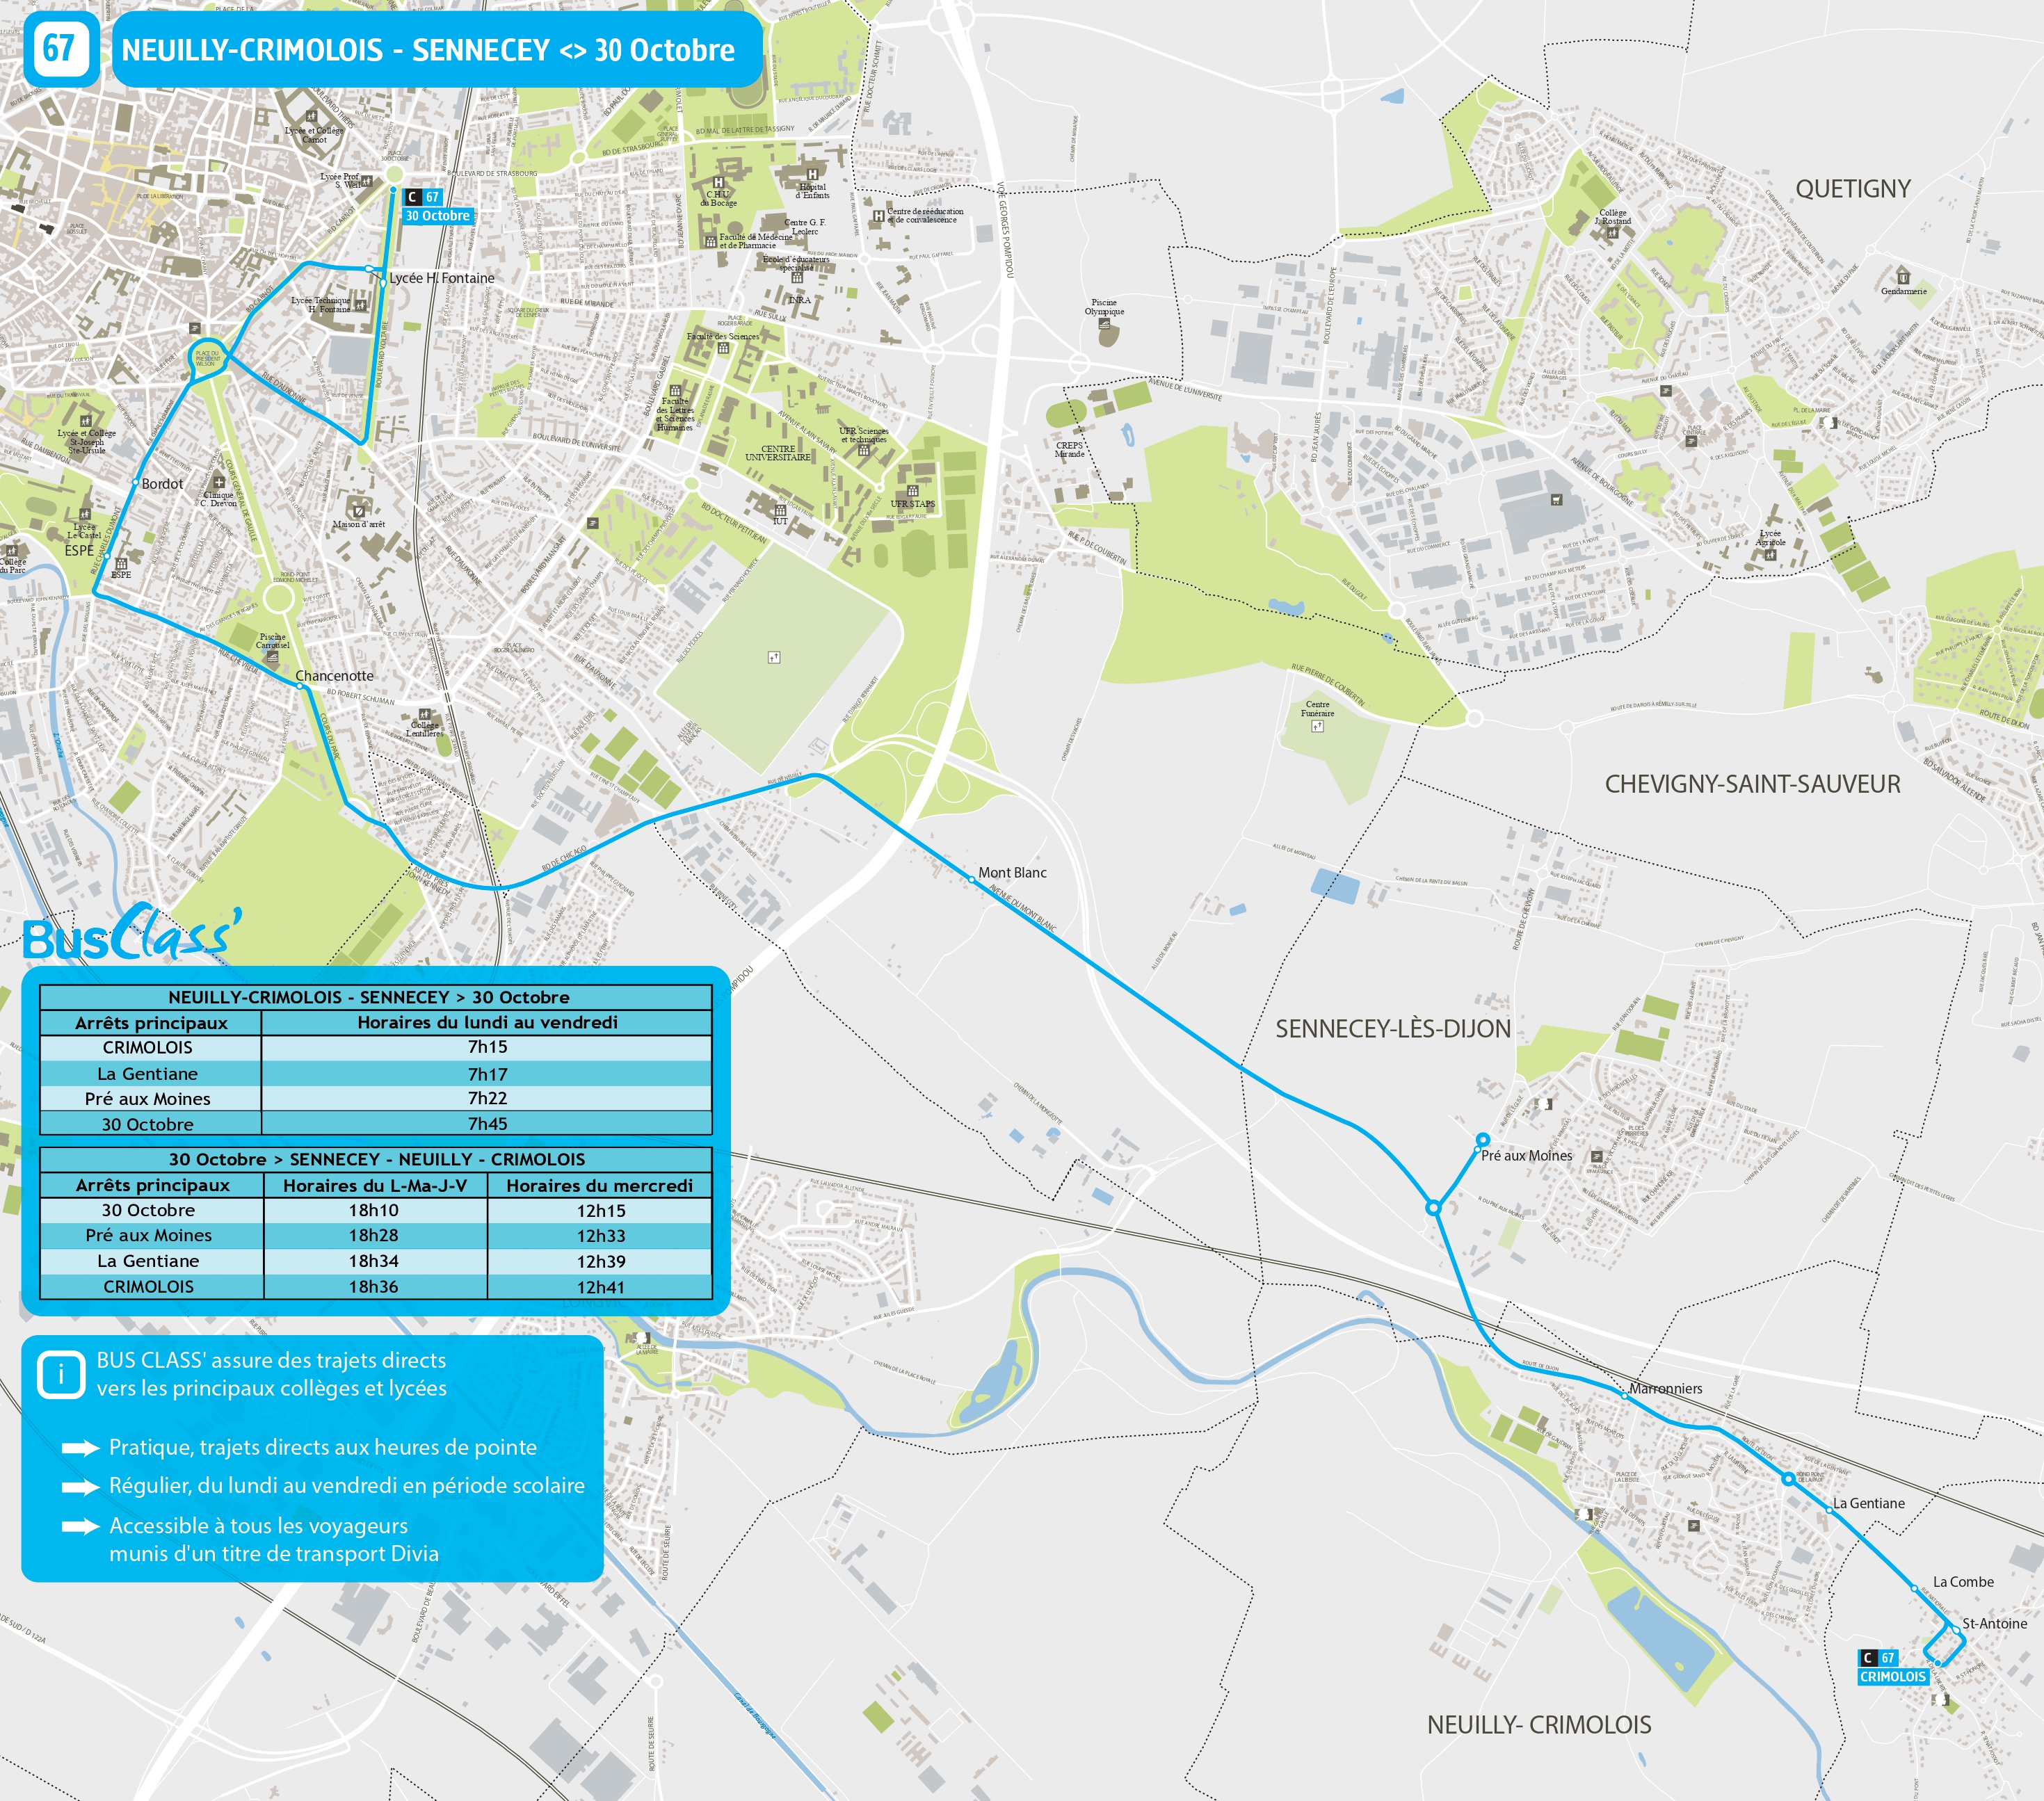Click the La Gentiane stop on map

pos(1829,1510)
